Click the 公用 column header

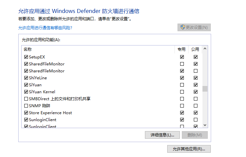[195, 49]
